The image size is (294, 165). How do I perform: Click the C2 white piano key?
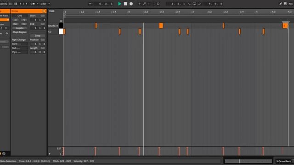pyautogui.click(x=61, y=32)
